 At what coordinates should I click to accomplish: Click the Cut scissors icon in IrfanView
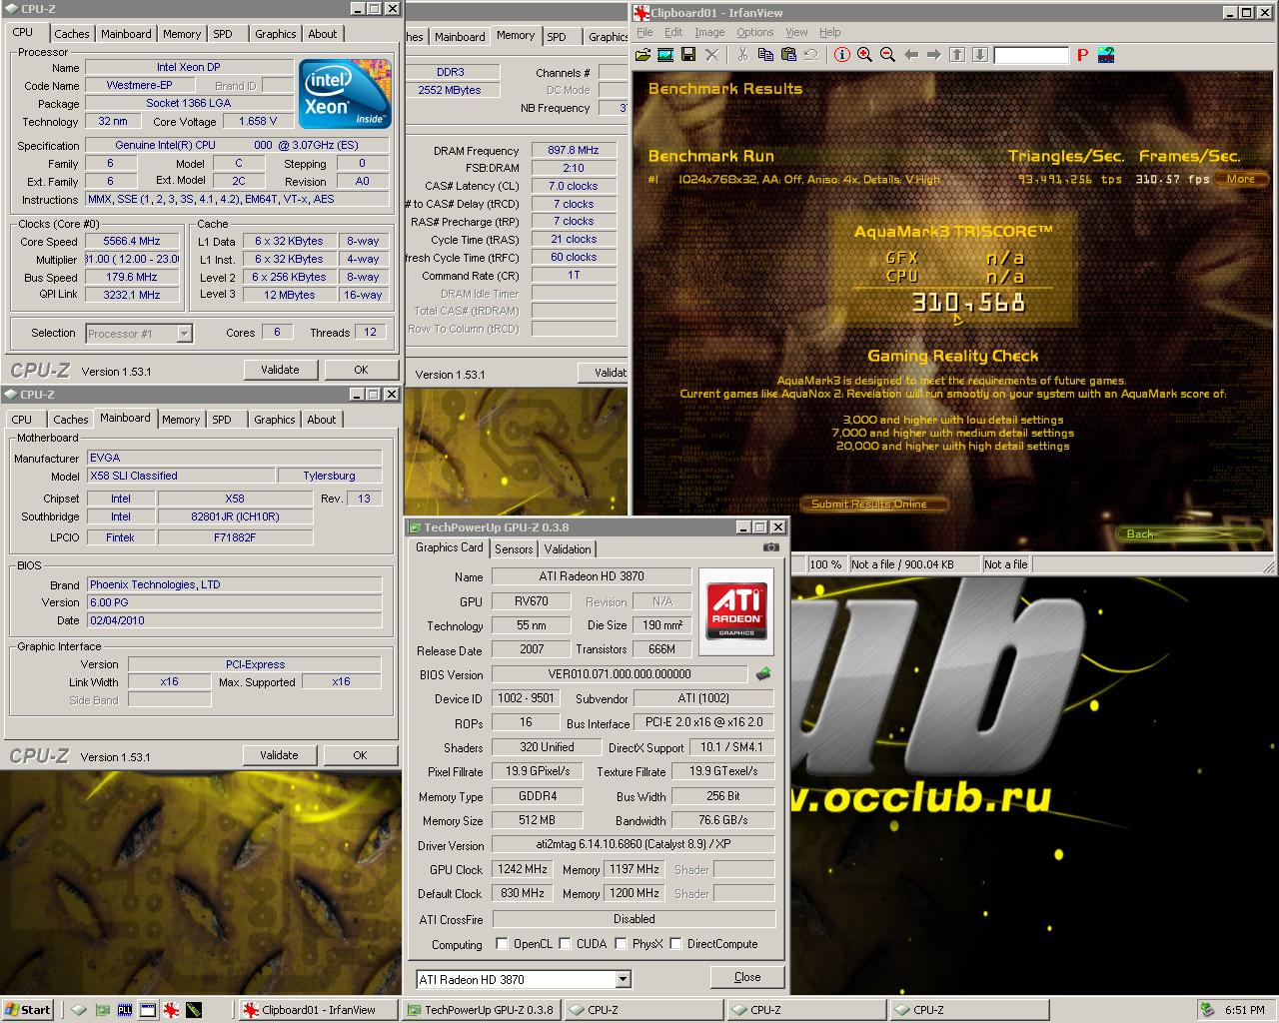click(x=742, y=55)
